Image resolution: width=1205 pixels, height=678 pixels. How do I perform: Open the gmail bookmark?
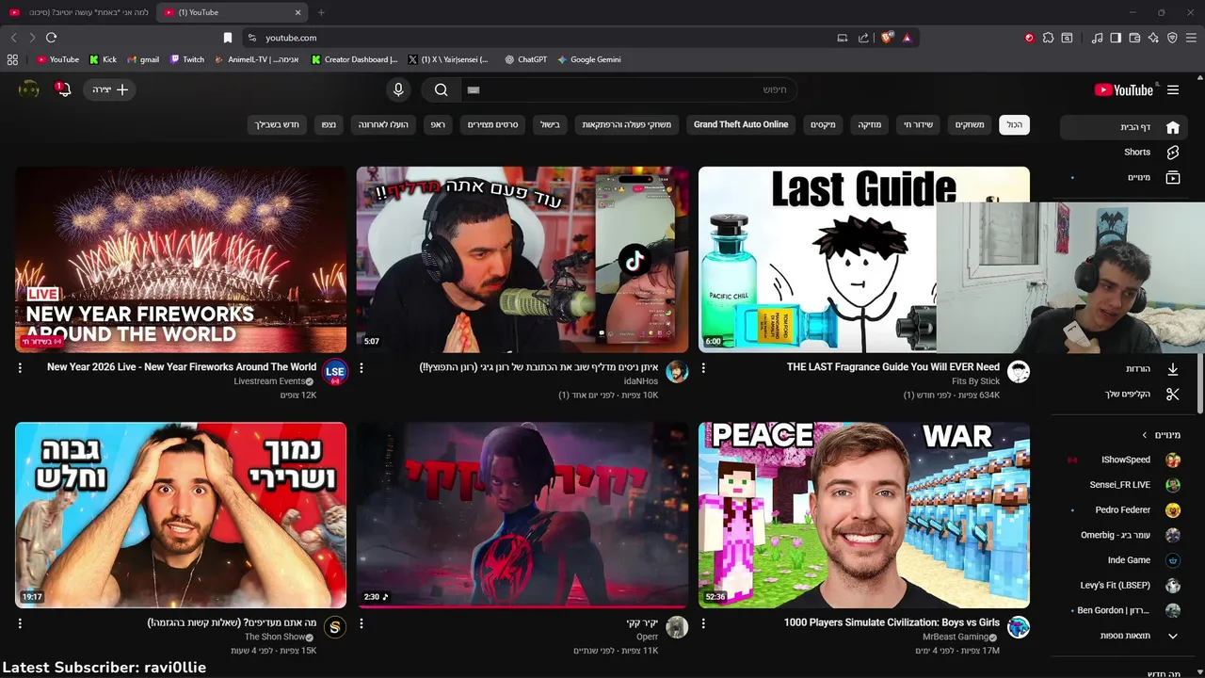click(x=143, y=59)
